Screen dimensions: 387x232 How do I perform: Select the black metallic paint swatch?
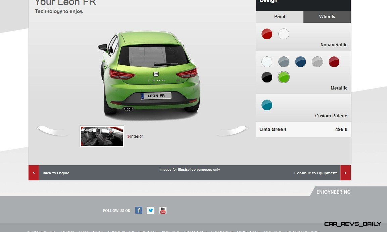[x=267, y=77]
